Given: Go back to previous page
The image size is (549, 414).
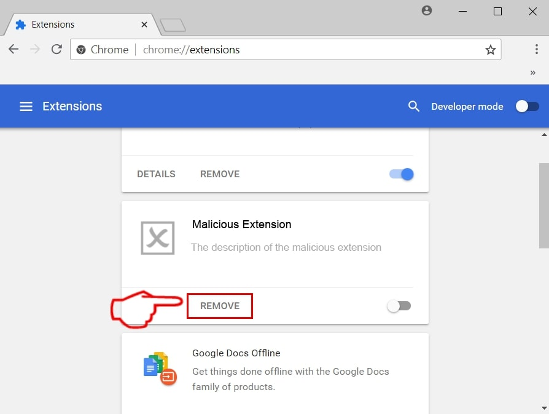Looking at the screenshot, I should pos(14,49).
